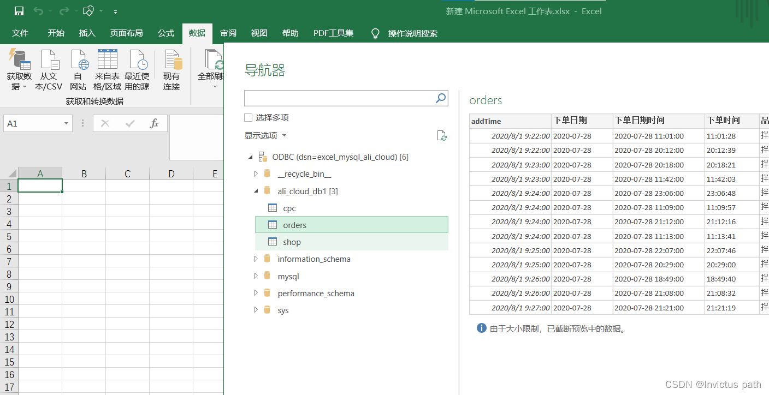The image size is (769, 395).
Task: Open the Get Data (获取数据) button
Action: [x=19, y=69]
